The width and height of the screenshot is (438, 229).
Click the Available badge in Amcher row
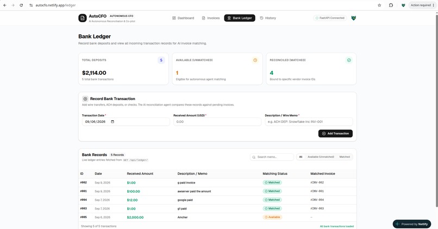(272, 217)
